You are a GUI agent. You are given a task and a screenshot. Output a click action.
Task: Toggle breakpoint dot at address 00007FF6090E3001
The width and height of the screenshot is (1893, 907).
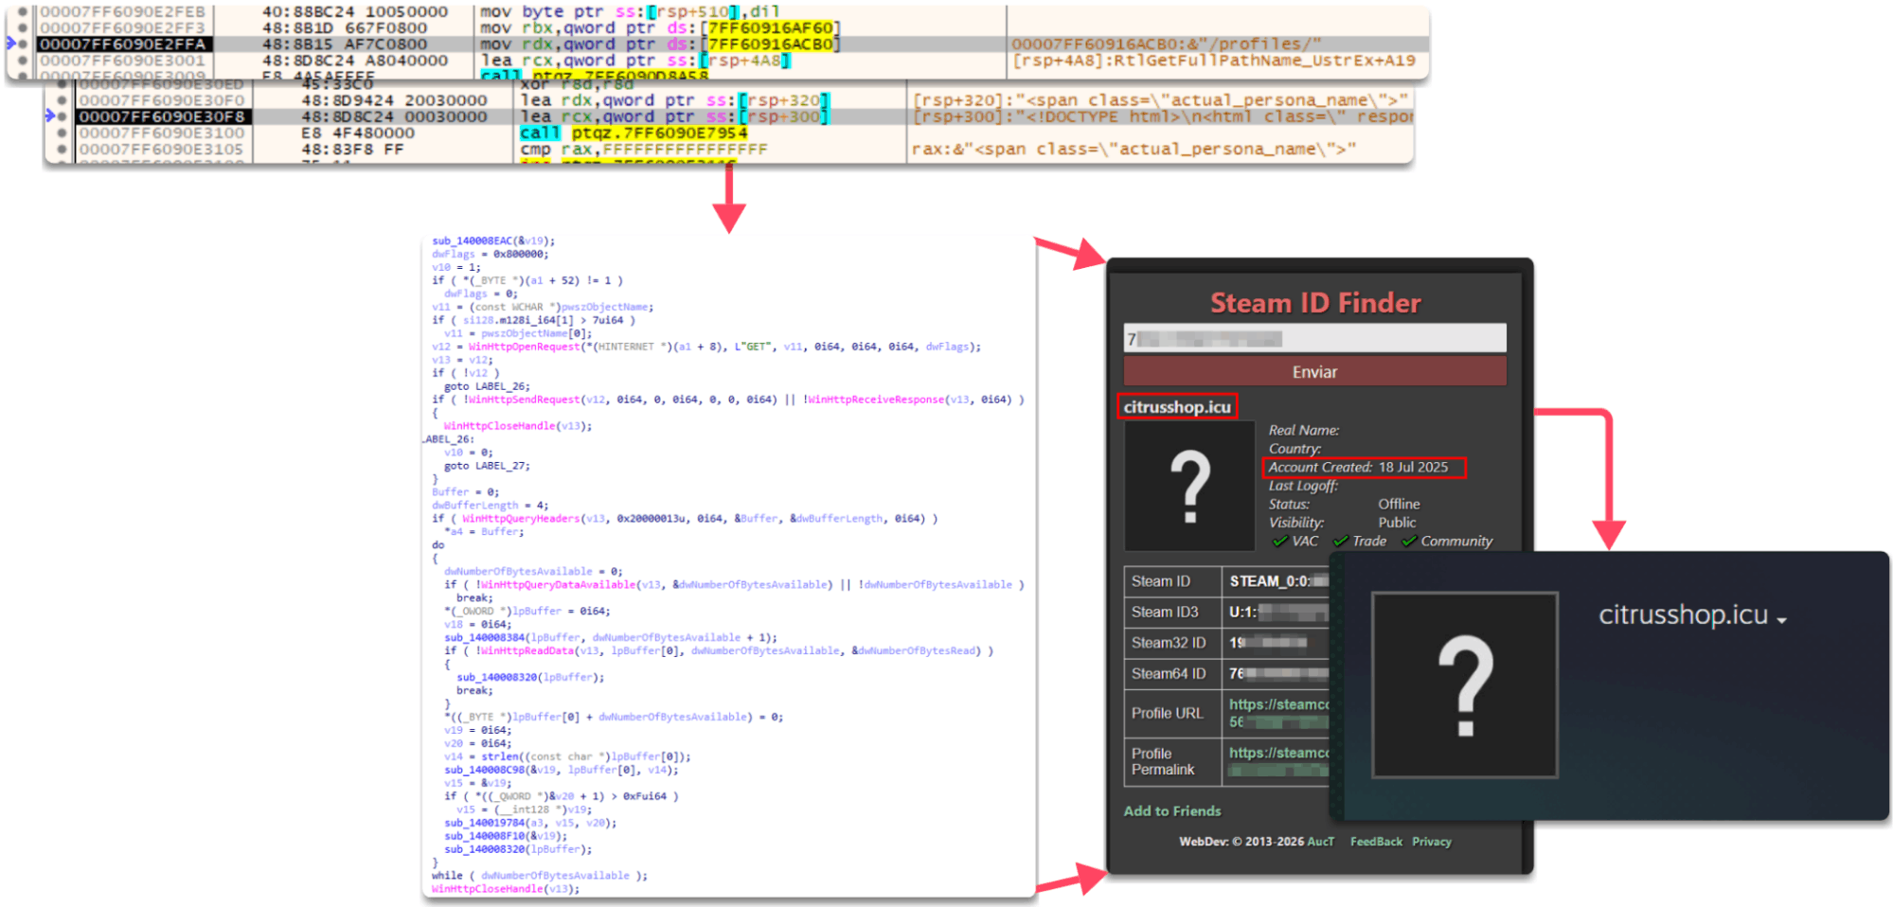coord(23,61)
